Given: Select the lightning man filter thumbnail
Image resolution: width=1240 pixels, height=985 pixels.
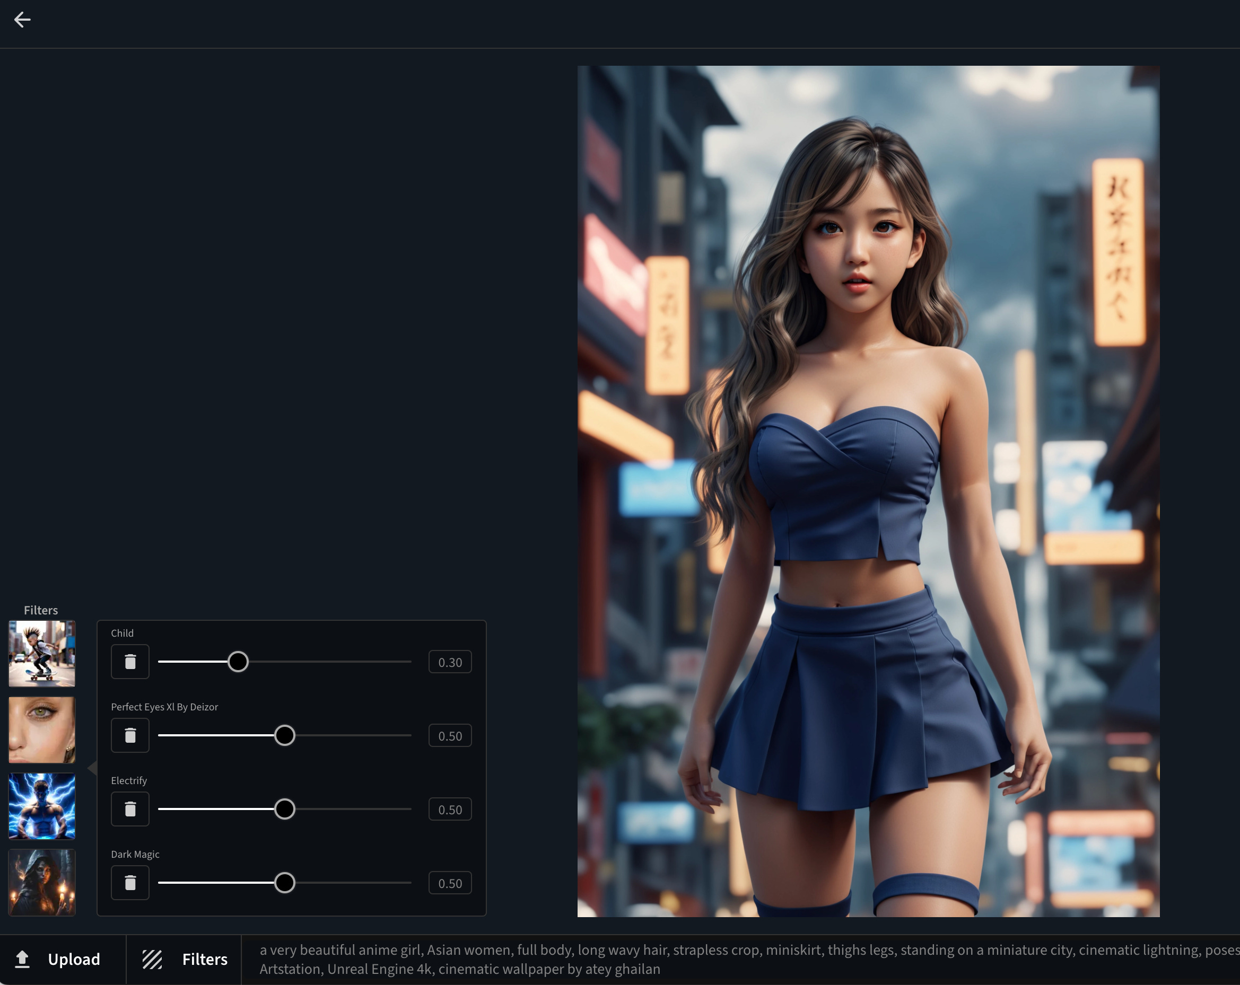Looking at the screenshot, I should (x=42, y=806).
